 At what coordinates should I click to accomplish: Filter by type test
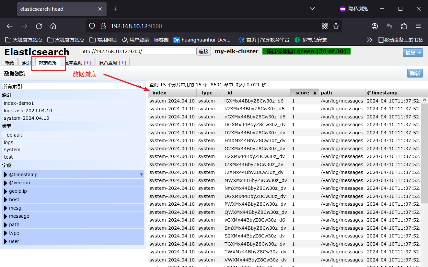pos(8,157)
